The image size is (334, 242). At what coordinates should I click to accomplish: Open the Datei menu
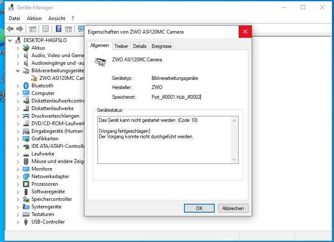[14, 18]
